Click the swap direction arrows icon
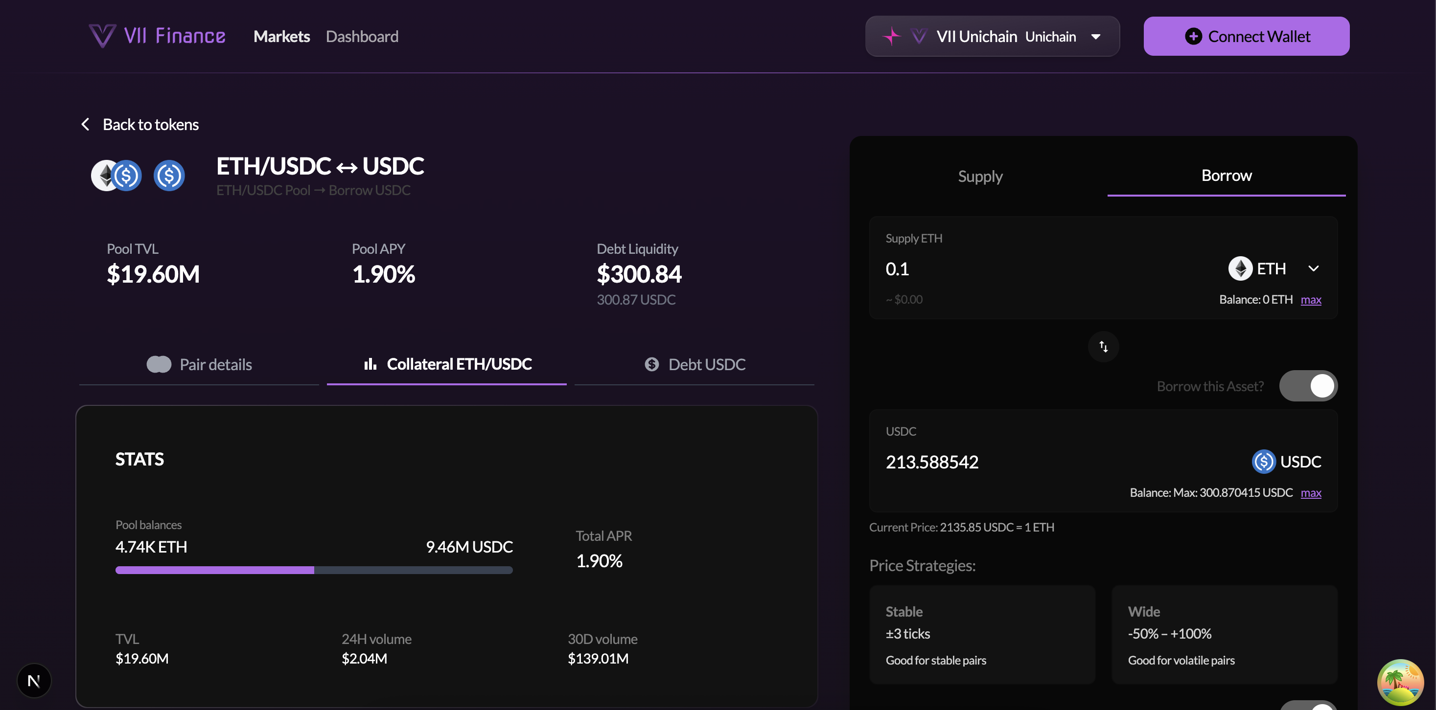 click(1103, 346)
